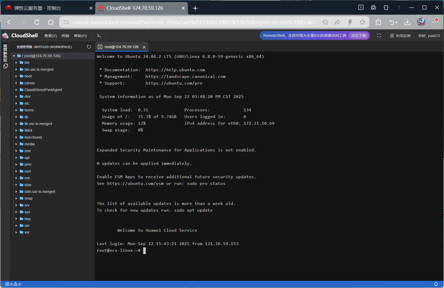Open the user profile avatar

click(421, 22)
